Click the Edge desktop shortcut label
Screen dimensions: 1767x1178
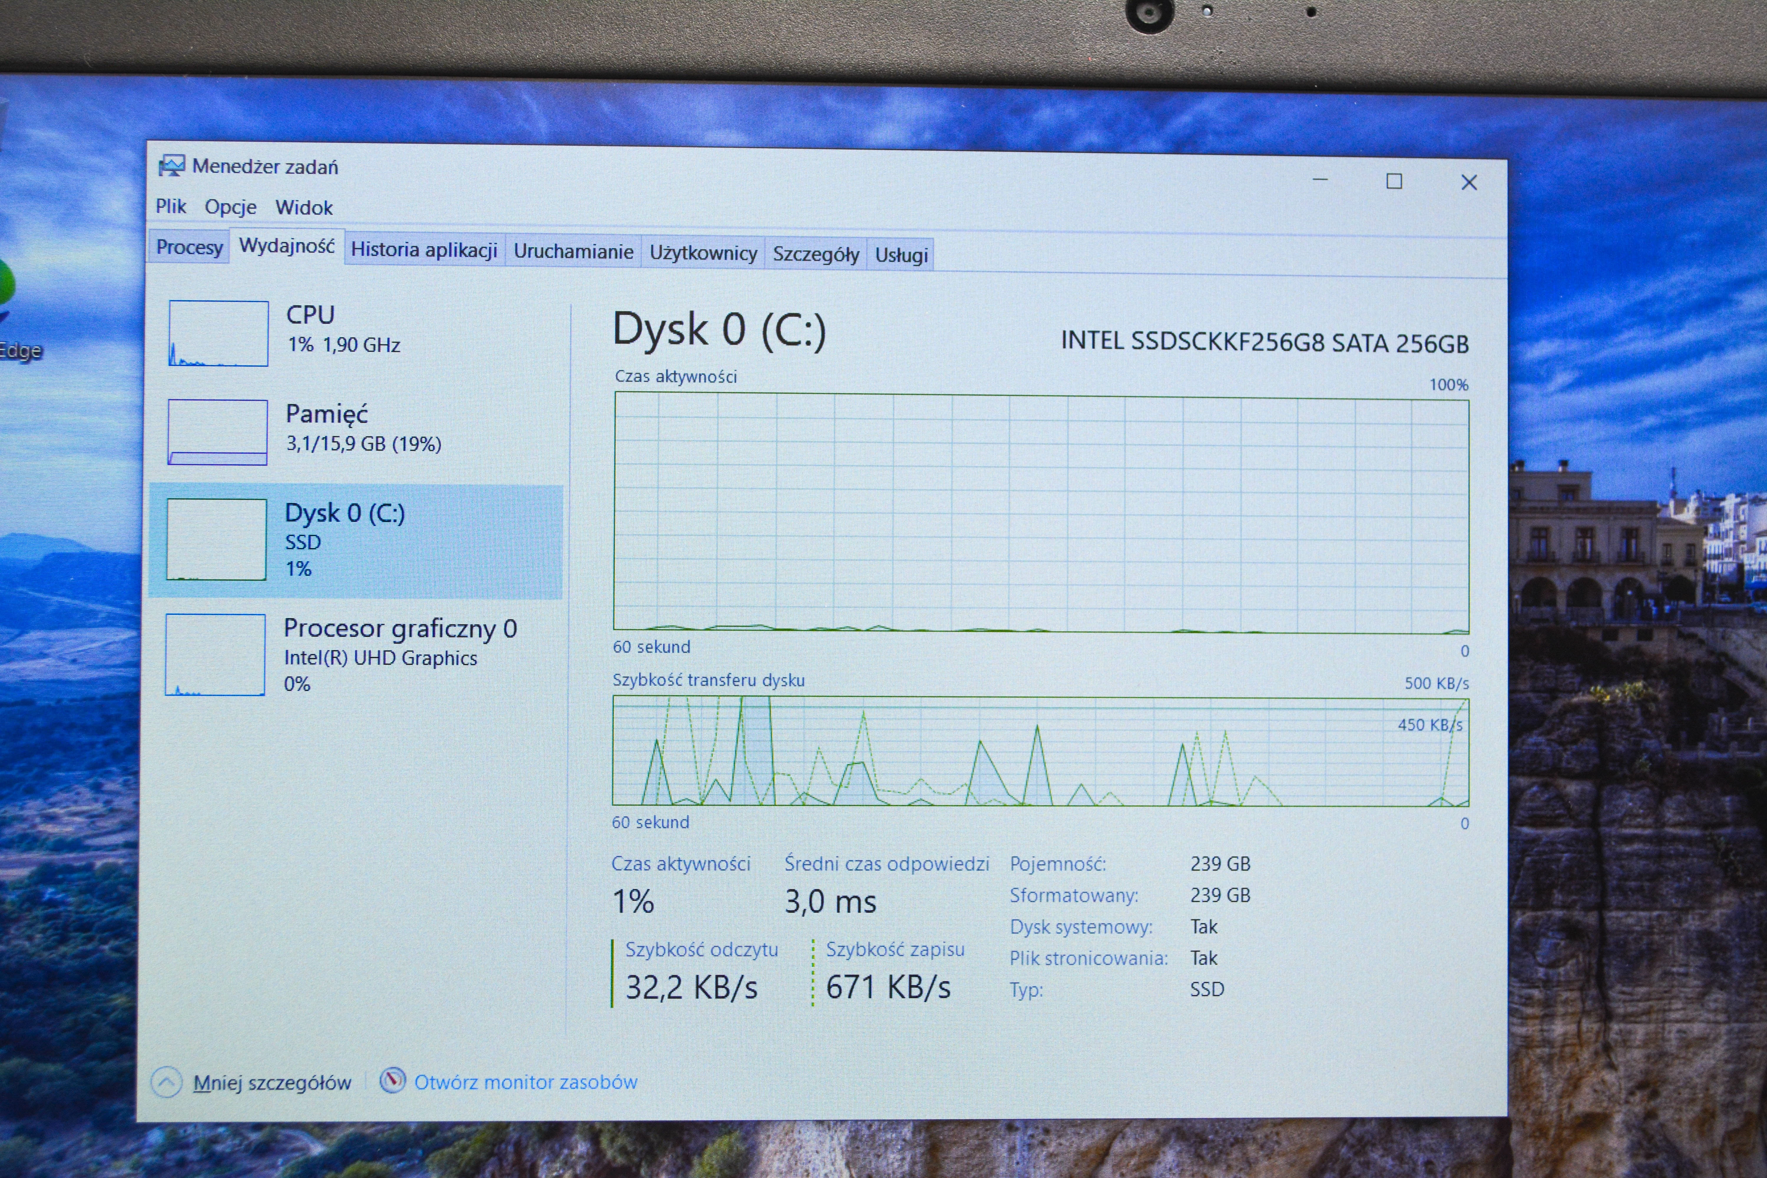click(21, 351)
